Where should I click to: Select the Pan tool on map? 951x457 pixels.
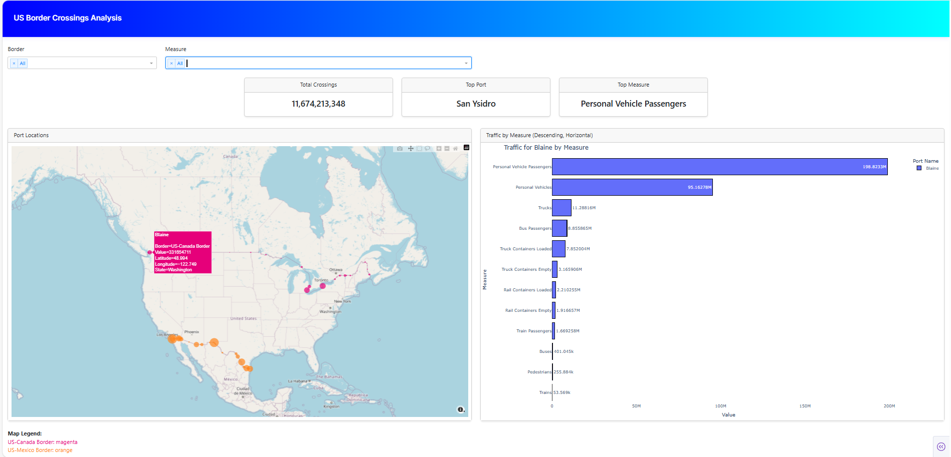[411, 149]
